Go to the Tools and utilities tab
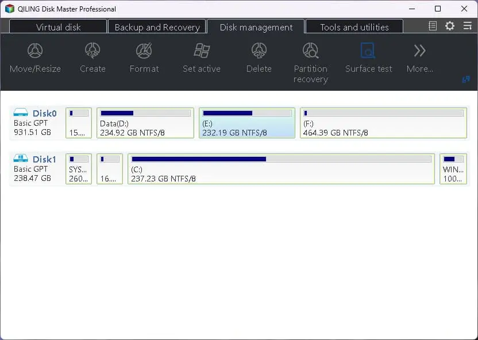The height and width of the screenshot is (340, 478). 354,27
